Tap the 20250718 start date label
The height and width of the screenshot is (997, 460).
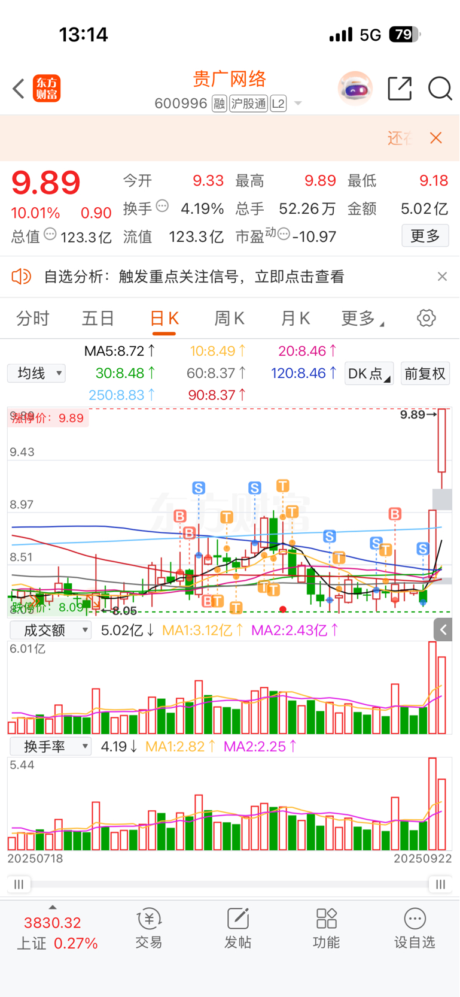(x=35, y=858)
